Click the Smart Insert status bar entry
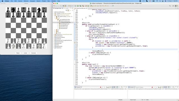Screen dimensions: 179x101 point(133,100)
